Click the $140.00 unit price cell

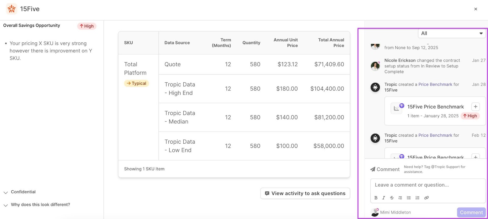click(287, 117)
